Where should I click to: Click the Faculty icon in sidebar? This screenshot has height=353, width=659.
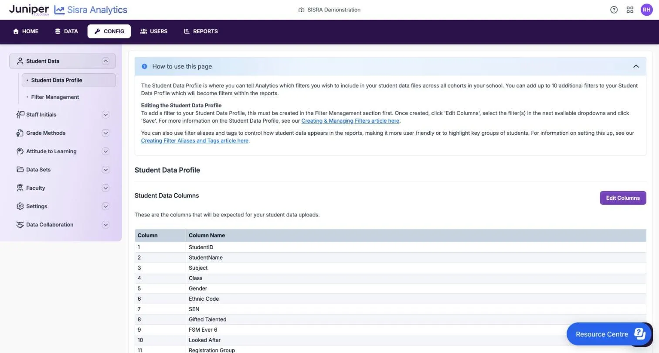[x=20, y=188]
